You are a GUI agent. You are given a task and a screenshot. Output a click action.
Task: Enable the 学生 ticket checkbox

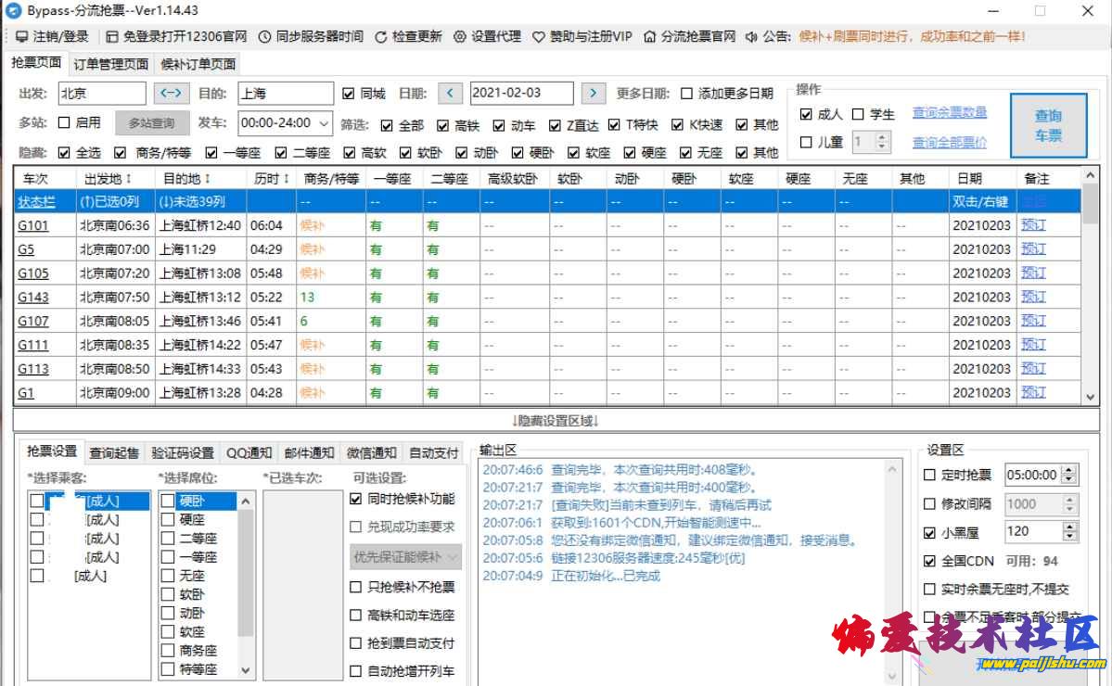[858, 115]
